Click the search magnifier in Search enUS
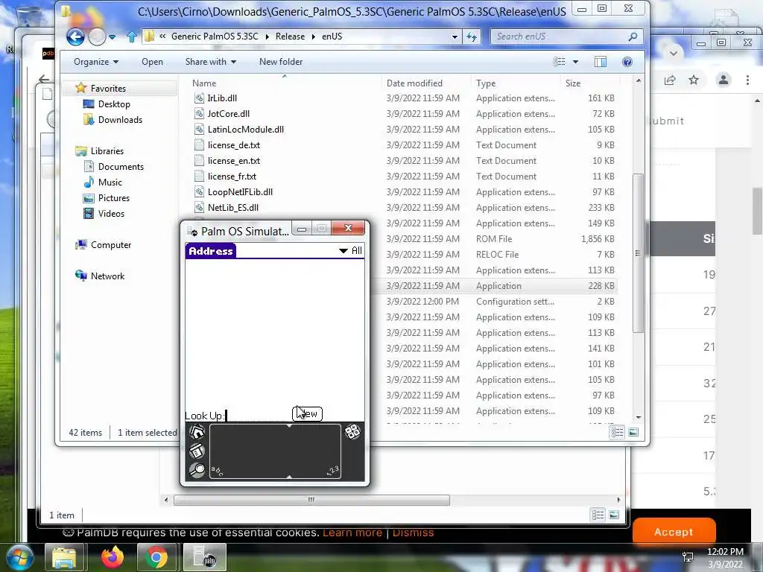 (633, 36)
